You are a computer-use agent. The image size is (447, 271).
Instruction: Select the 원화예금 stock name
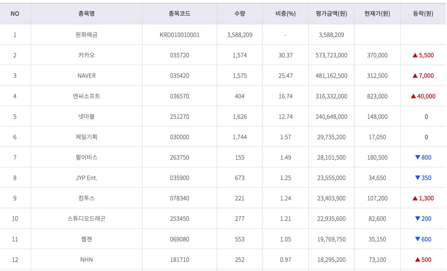tap(86, 35)
